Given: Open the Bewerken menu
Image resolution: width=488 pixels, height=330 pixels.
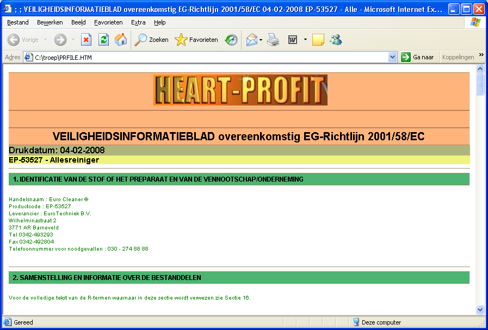Looking at the screenshot, I should point(50,22).
